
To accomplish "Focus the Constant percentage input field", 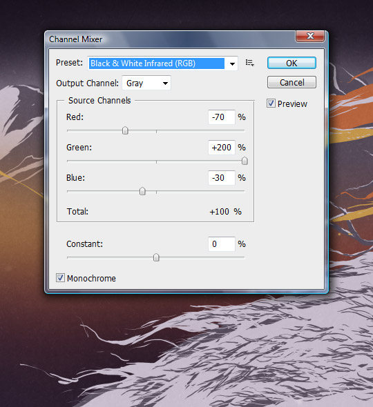I will [222, 244].
